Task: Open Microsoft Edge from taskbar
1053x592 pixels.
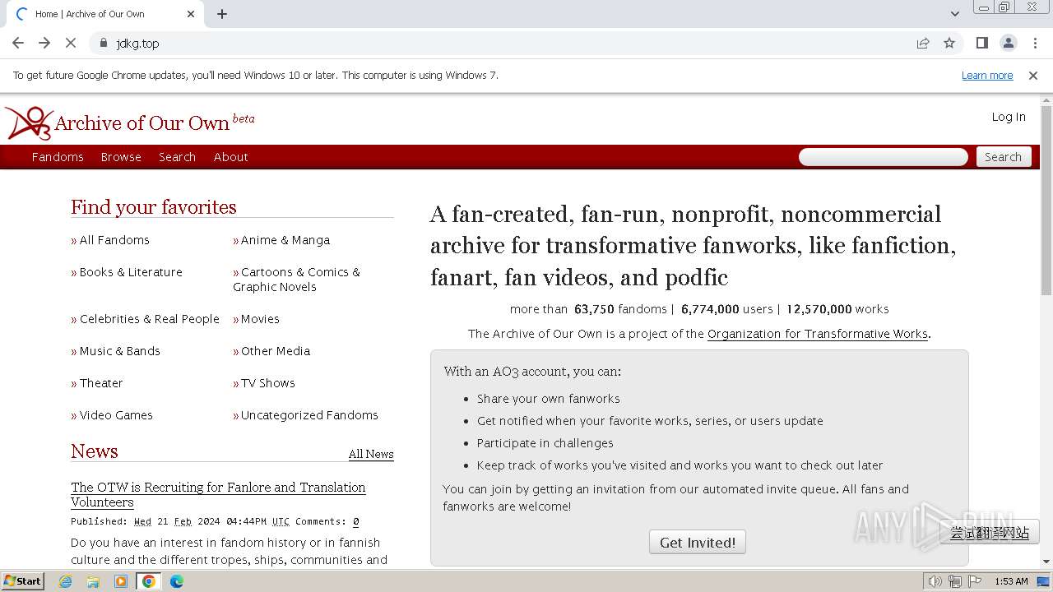Action: click(x=176, y=581)
